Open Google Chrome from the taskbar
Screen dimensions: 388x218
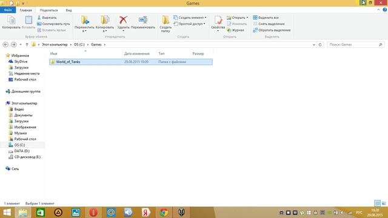[x=164, y=213]
